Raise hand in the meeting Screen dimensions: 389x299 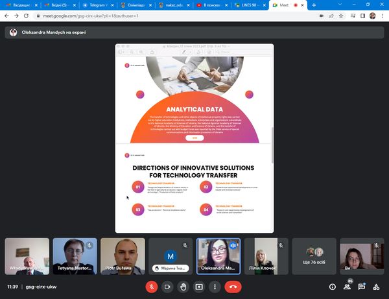click(x=183, y=286)
